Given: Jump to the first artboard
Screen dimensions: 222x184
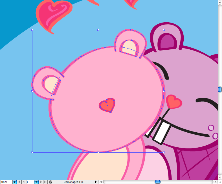Looking at the screenshot, I should click(19, 182).
